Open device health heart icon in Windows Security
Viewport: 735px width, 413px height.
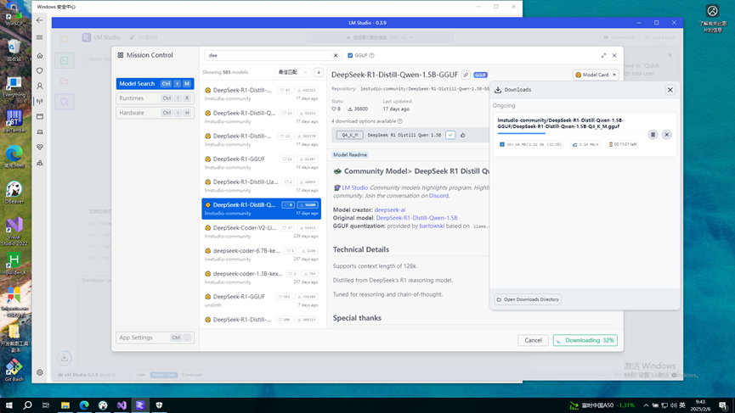[40, 147]
